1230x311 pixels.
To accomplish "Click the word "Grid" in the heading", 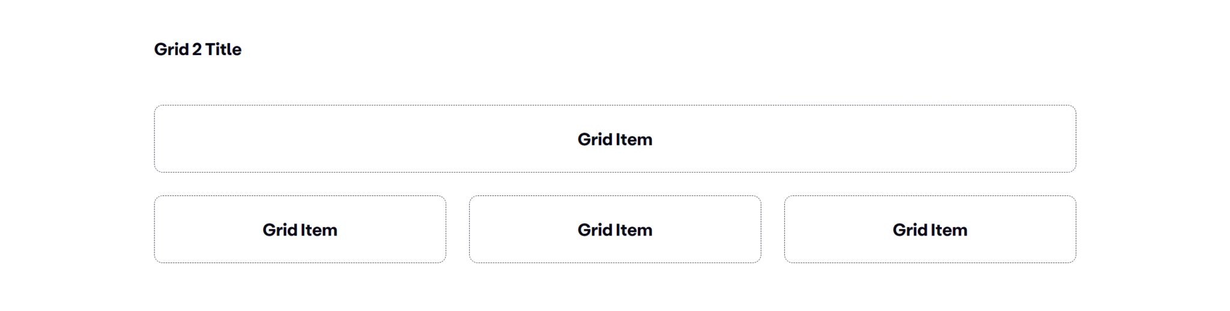I will (171, 49).
